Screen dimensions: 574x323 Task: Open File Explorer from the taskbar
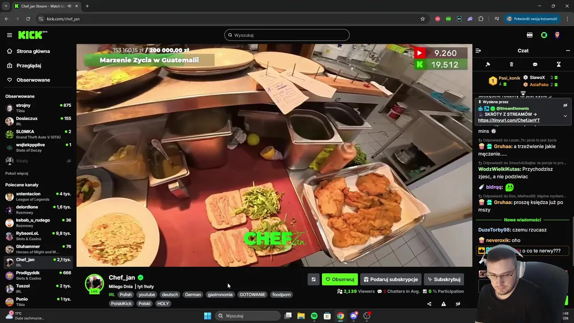point(301,316)
